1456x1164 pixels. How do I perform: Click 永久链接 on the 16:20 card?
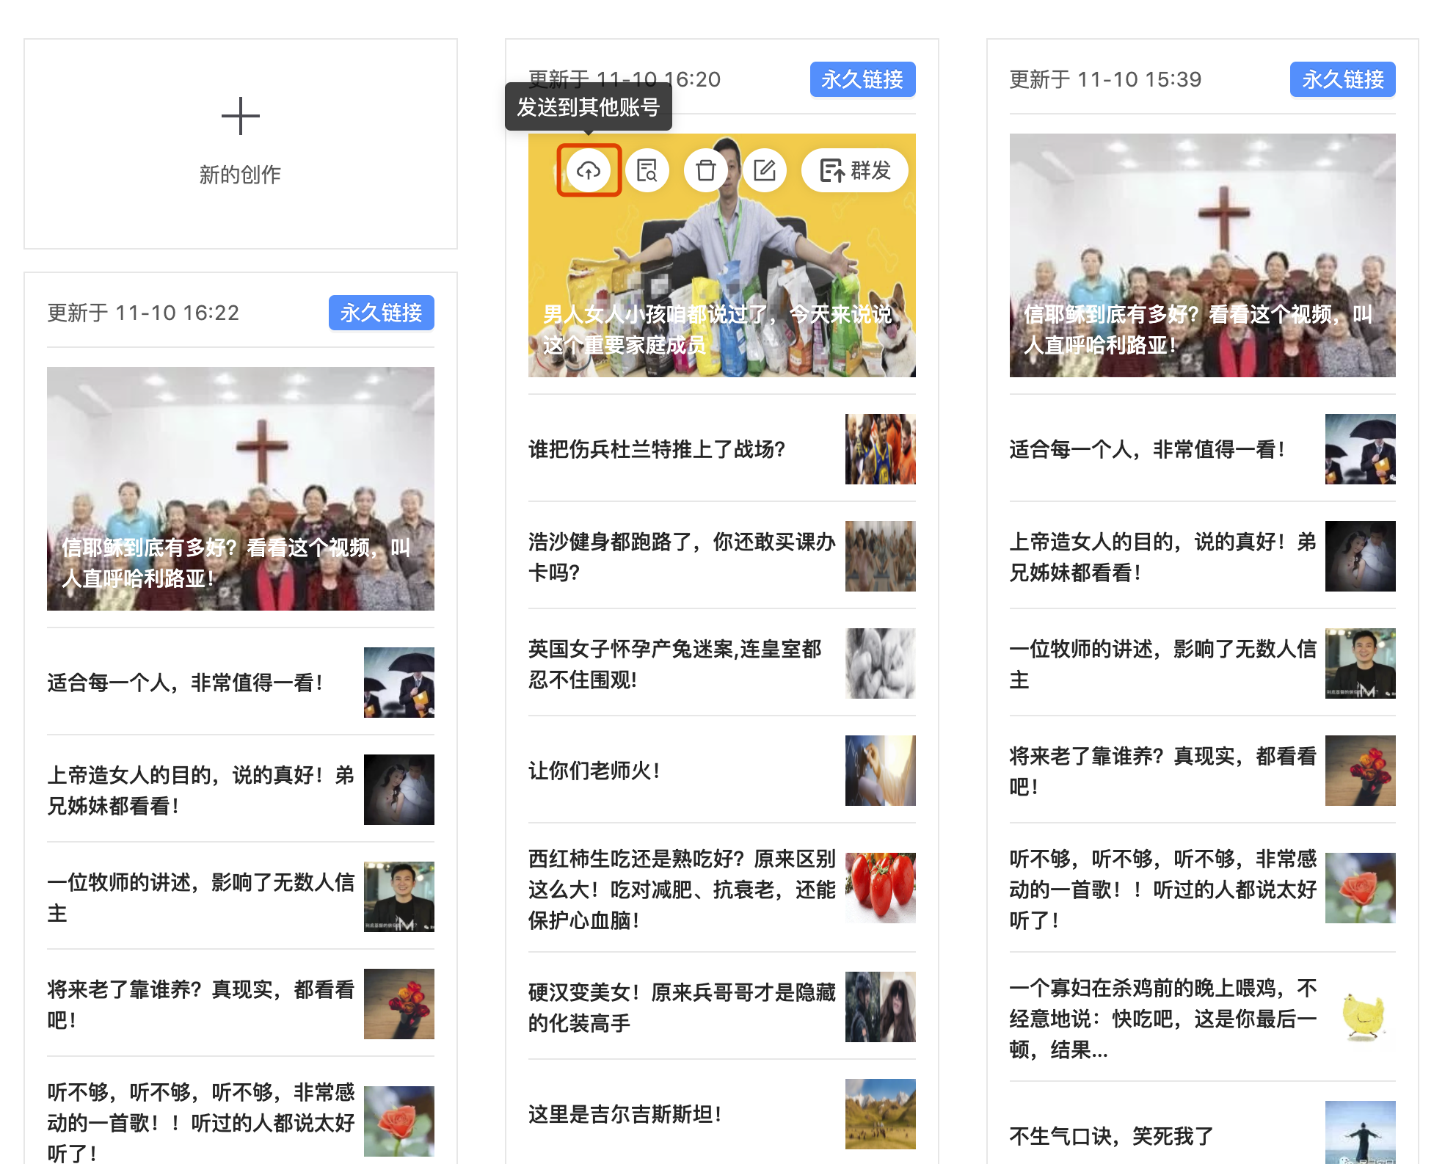click(x=863, y=79)
